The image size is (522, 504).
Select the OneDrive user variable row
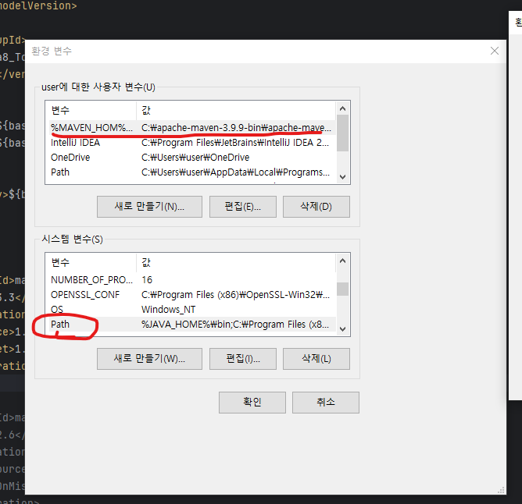click(192, 158)
